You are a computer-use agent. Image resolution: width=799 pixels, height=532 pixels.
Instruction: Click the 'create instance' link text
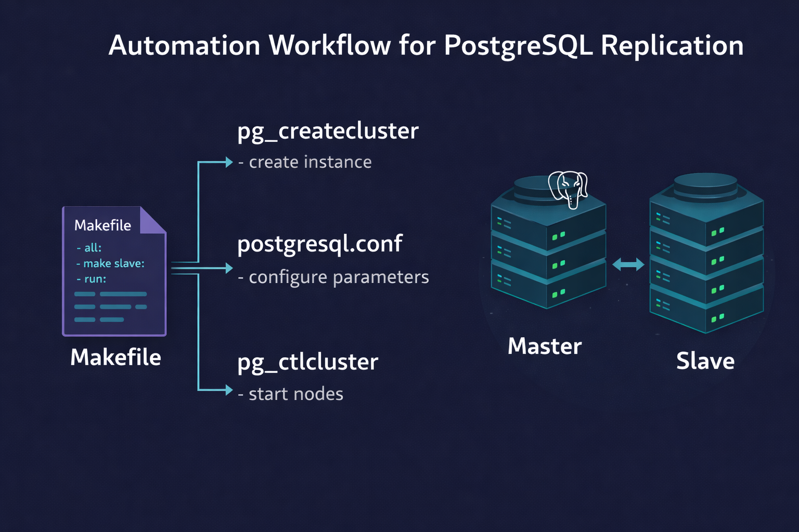coord(305,162)
